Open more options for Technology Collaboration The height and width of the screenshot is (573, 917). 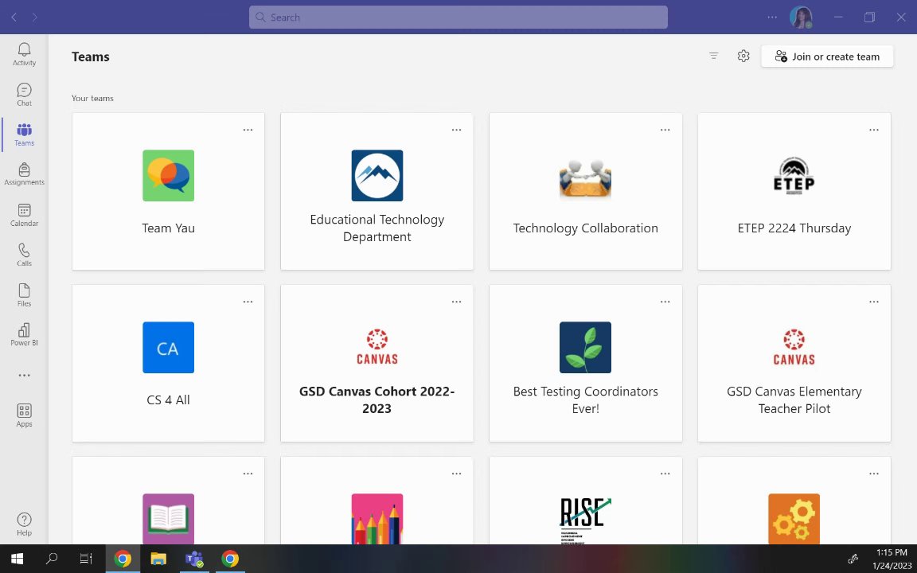coord(665,130)
